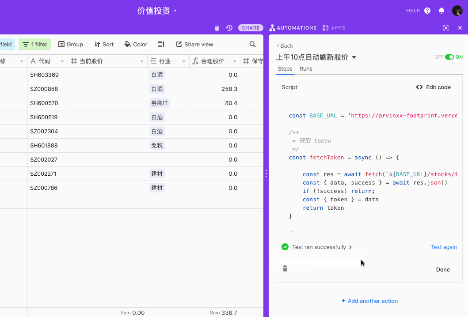Open the 1 filter settings
468x317 pixels.
(x=34, y=44)
